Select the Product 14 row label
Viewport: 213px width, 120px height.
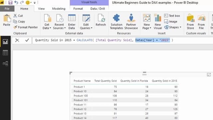click(x=80, y=118)
